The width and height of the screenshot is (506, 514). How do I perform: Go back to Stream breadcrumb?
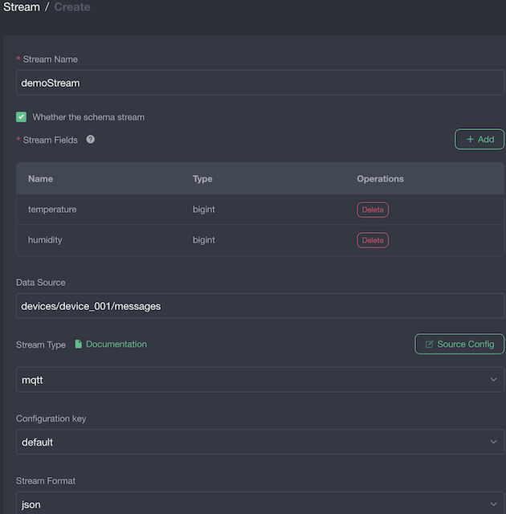pos(22,7)
